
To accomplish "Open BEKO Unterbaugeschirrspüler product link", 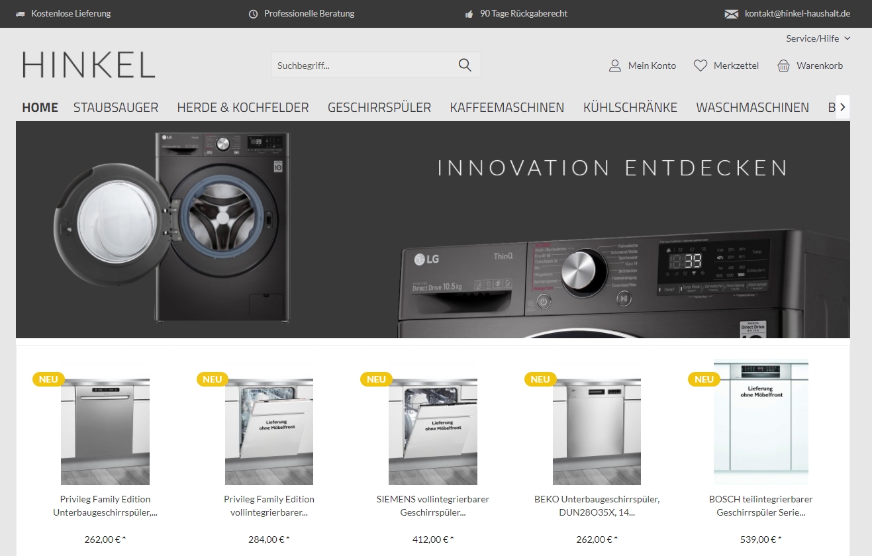I will [x=597, y=506].
